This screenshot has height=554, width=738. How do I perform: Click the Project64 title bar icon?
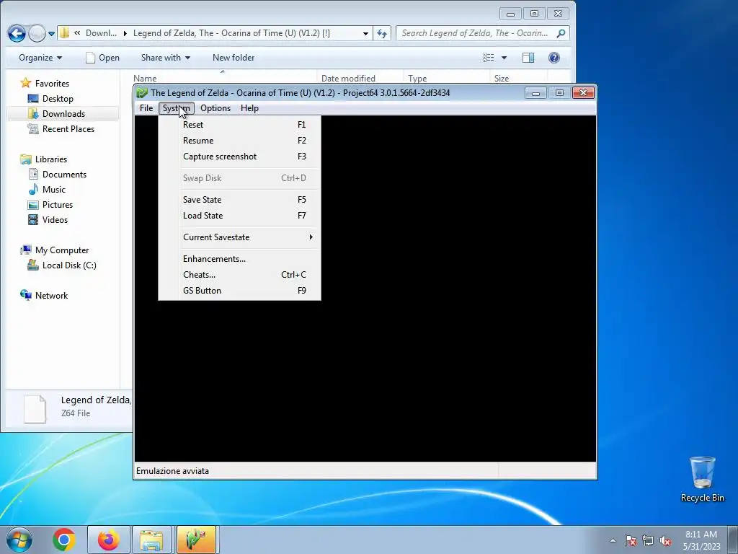[x=142, y=93]
